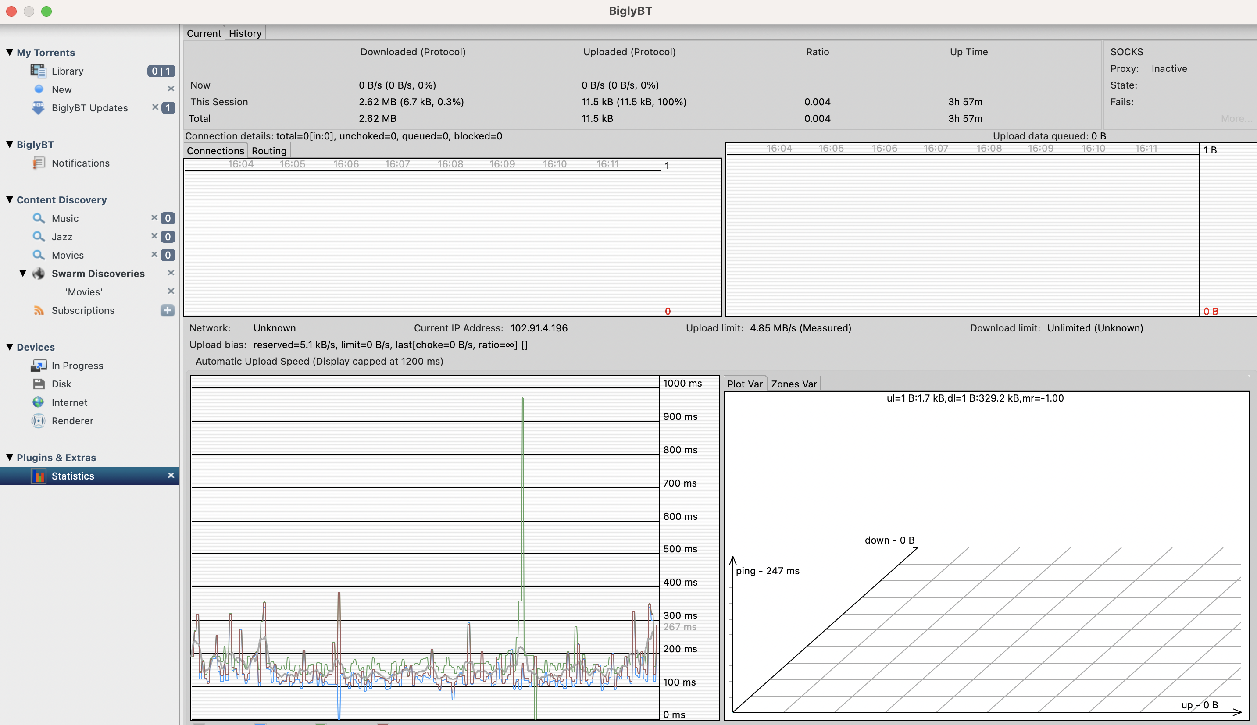Open Notifications in the sidebar
1257x725 pixels.
click(81, 163)
